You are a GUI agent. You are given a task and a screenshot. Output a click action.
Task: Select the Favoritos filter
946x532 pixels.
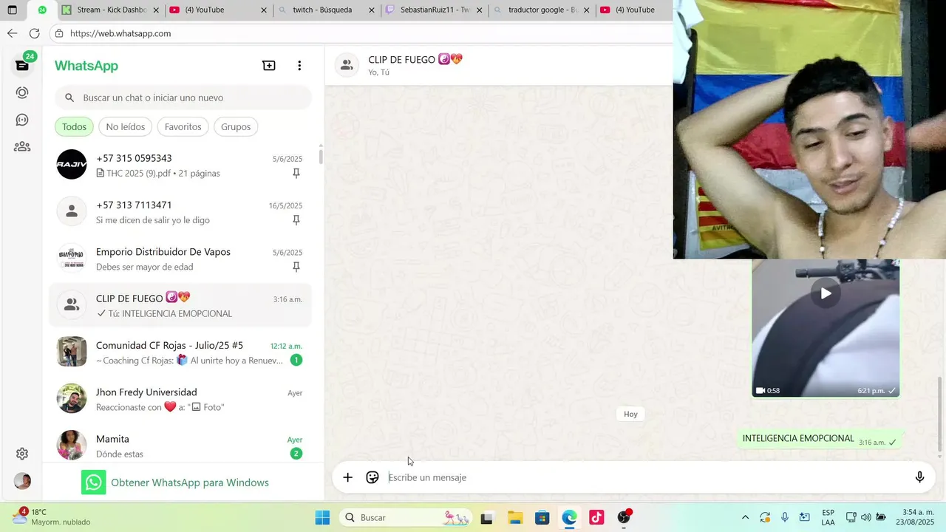tap(183, 127)
